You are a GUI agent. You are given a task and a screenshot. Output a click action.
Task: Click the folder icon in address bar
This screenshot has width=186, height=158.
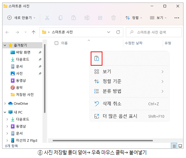tap(44, 32)
